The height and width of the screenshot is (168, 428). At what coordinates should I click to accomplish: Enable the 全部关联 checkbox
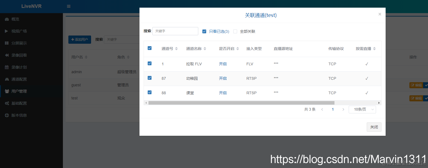click(x=235, y=31)
